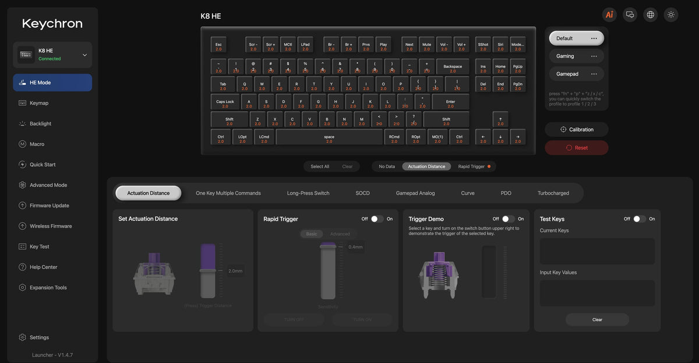699x363 pixels.
Task: Adjust the rapid trigger sensitivity slider
Action: point(329,247)
